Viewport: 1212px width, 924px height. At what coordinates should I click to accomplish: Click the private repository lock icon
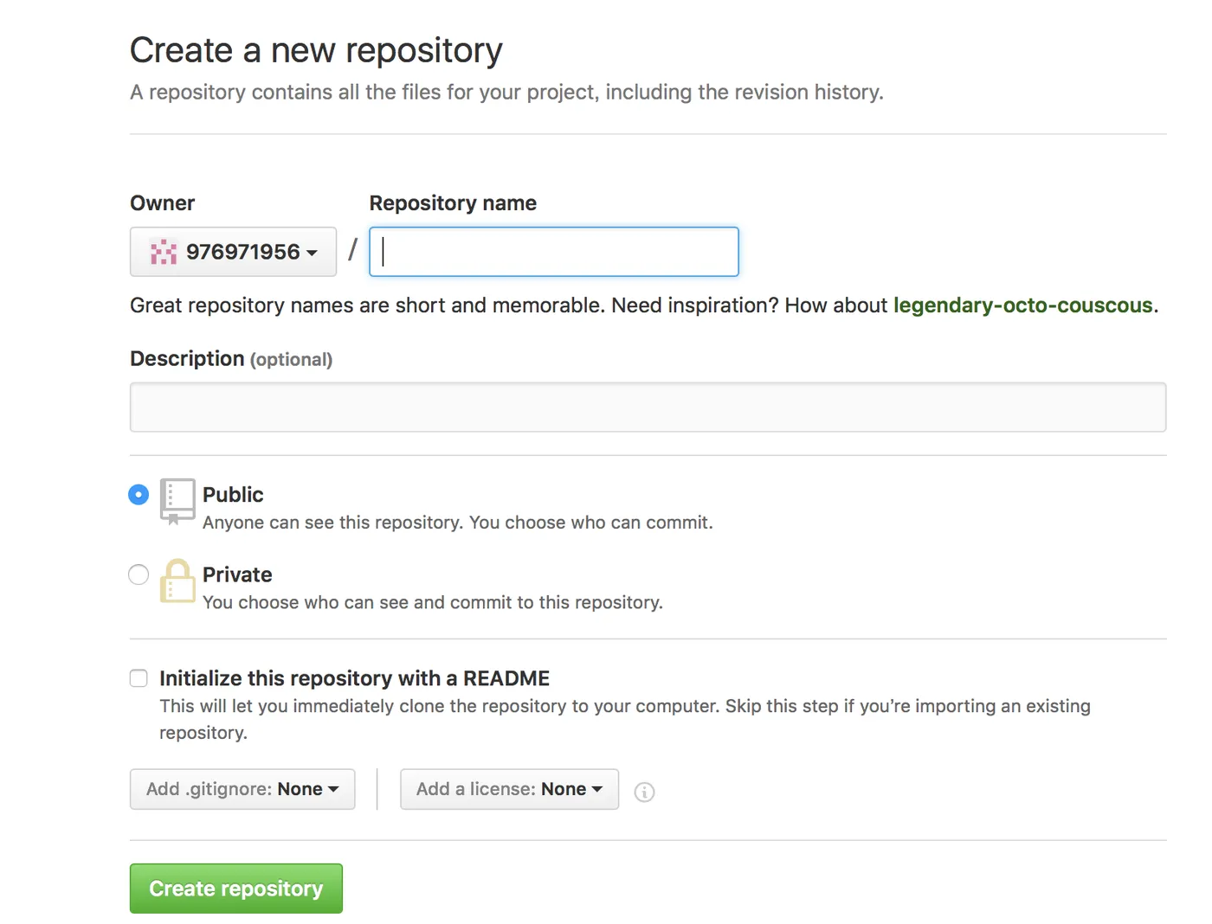point(177,581)
